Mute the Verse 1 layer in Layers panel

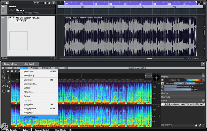(166, 104)
